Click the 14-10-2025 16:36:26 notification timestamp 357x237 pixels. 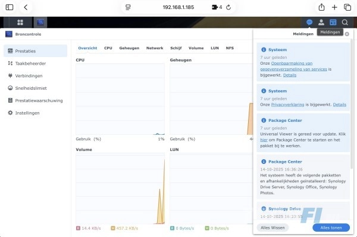coord(281,169)
